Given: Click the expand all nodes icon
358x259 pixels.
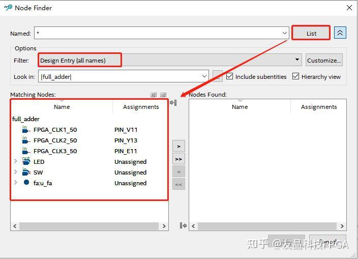Looking at the screenshot, I should 154,95.
